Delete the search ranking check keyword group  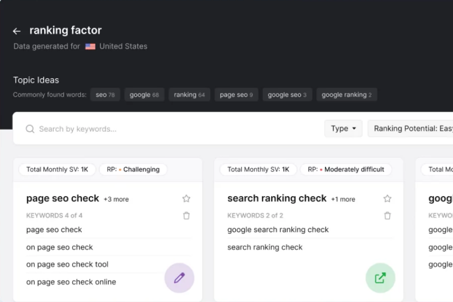387,216
